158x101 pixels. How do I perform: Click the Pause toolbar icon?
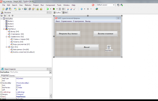click(60, 9)
